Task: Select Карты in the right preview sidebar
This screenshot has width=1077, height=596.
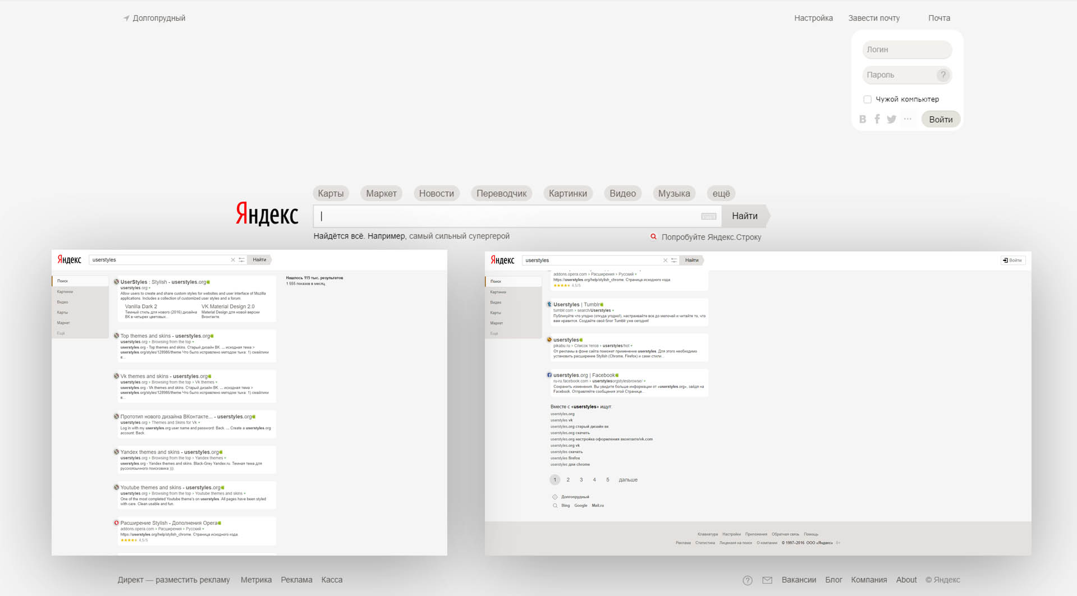Action: 496,313
